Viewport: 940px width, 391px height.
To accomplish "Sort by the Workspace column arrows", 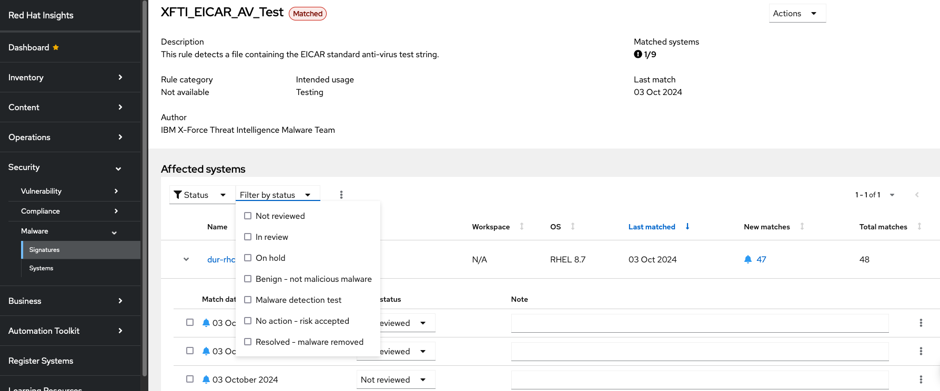I will pyautogui.click(x=522, y=226).
